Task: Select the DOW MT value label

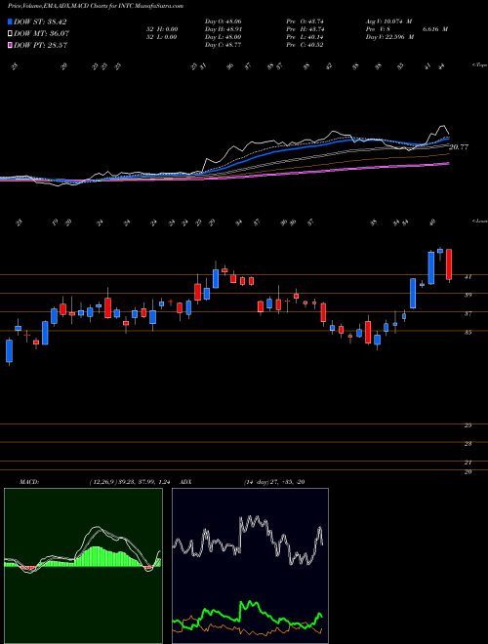Action: point(42,34)
